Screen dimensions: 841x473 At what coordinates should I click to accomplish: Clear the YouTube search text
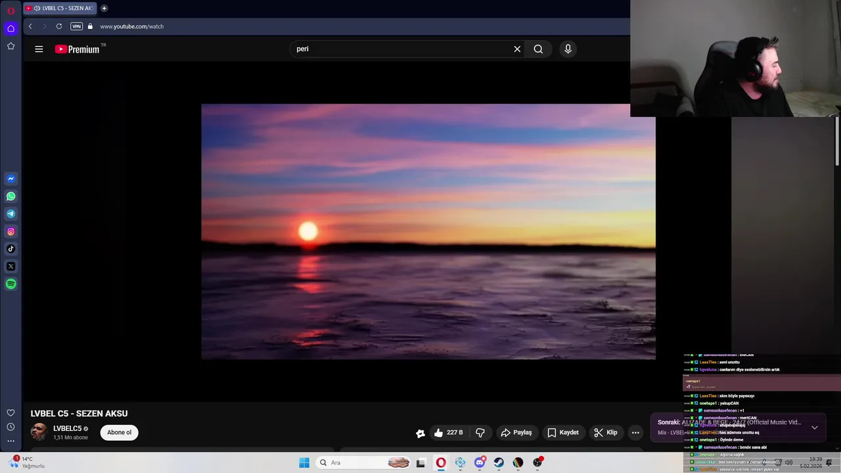pos(517,49)
